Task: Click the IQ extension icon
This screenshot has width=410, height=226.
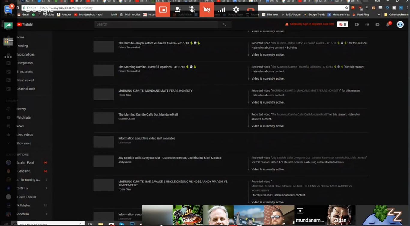Action: [387, 8]
